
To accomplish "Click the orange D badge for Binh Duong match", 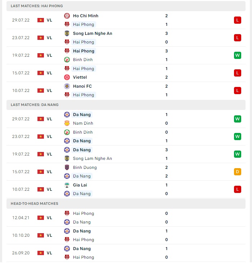I will pyautogui.click(x=237, y=172).
